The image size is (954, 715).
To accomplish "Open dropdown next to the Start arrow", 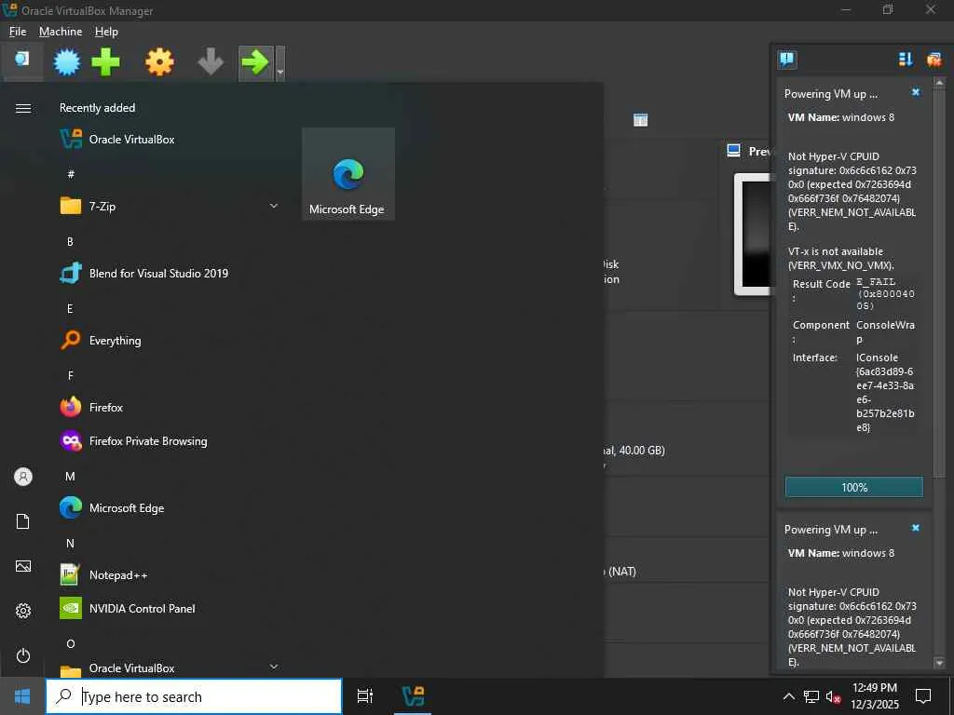I will pos(279,63).
